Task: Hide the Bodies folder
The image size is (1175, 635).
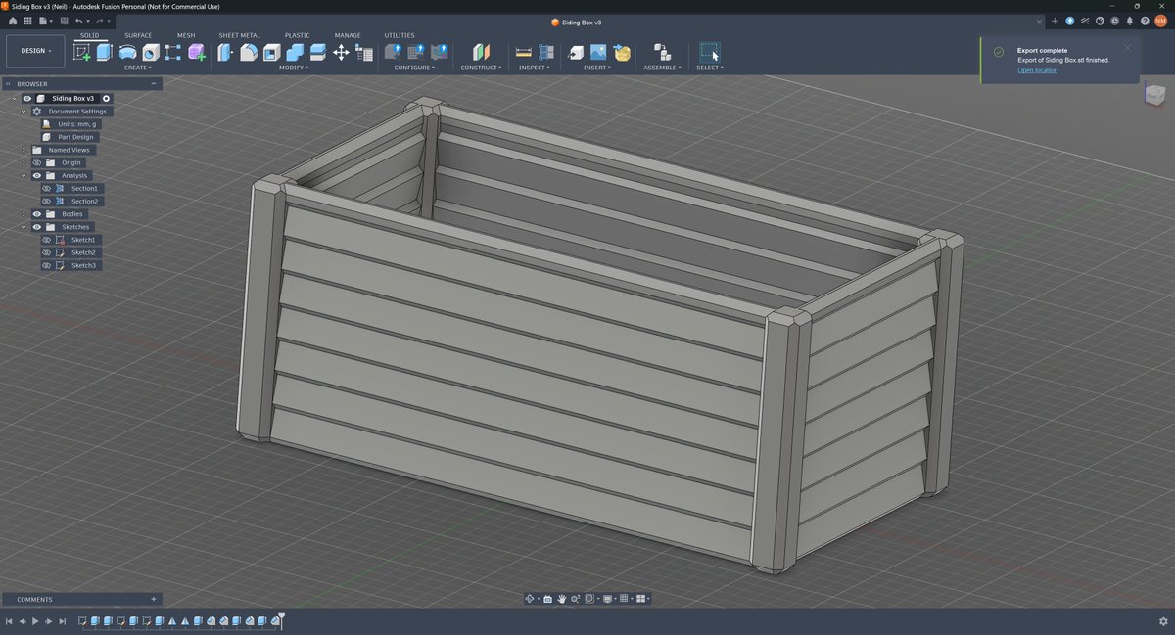Action: pyautogui.click(x=37, y=214)
